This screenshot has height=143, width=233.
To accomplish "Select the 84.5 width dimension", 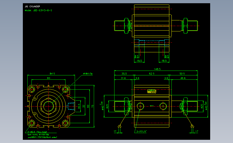I will [x=52, y=74].
